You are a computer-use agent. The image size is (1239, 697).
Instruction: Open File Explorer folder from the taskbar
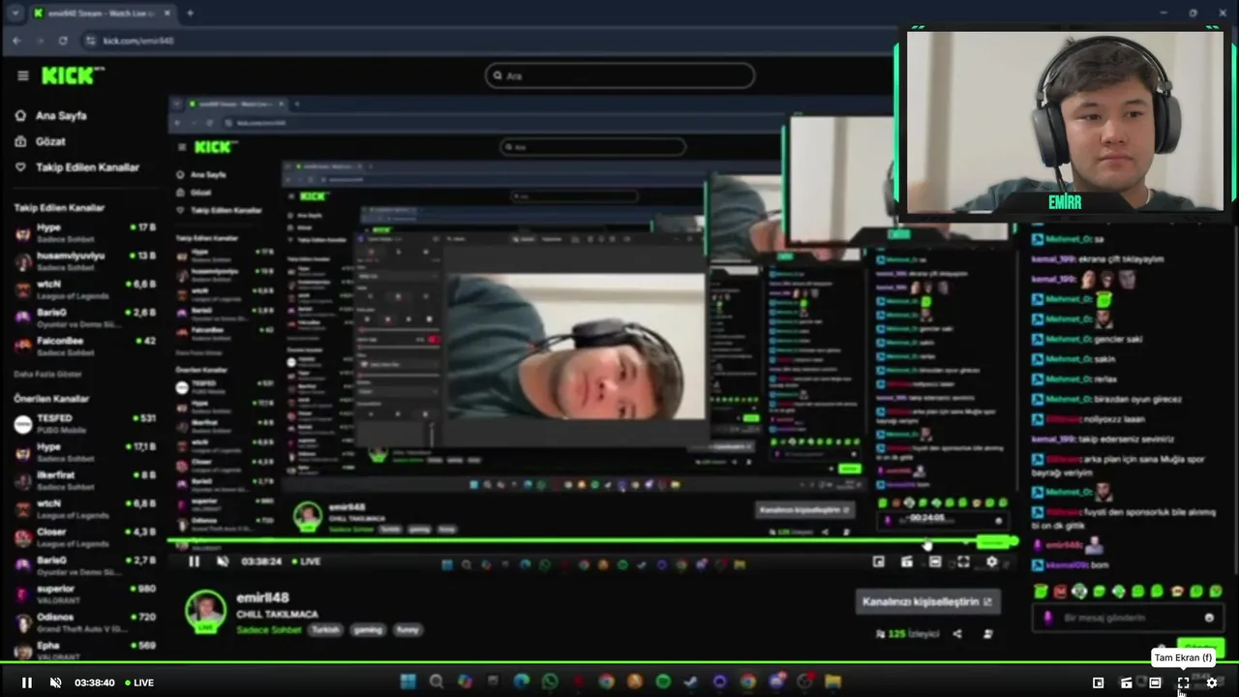pos(832,682)
